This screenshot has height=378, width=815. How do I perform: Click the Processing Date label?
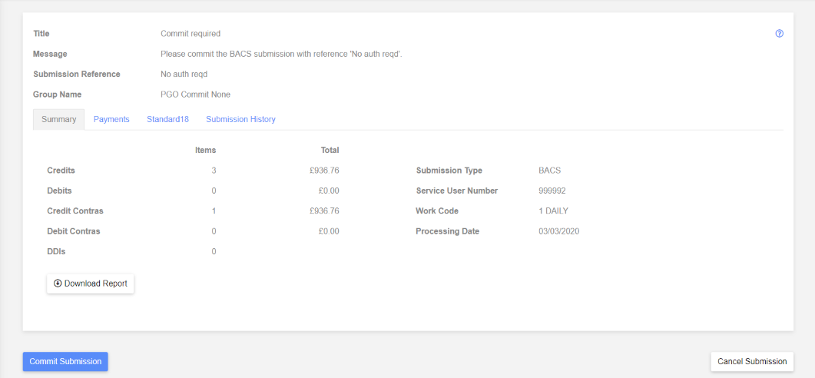(448, 231)
